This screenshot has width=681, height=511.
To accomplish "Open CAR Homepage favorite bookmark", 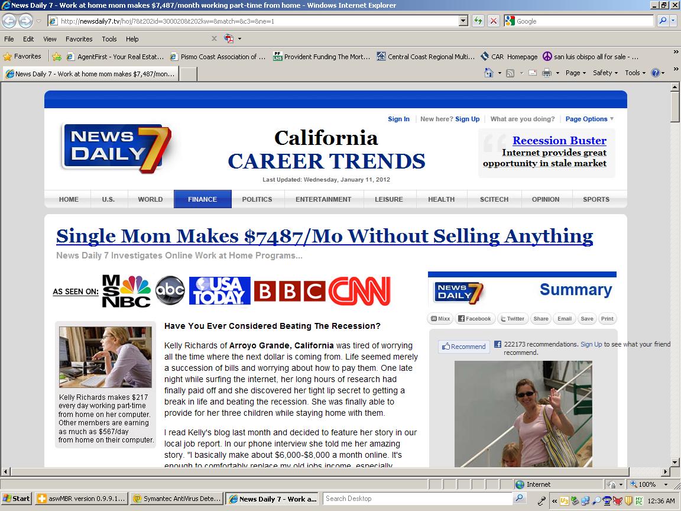I will click(510, 57).
